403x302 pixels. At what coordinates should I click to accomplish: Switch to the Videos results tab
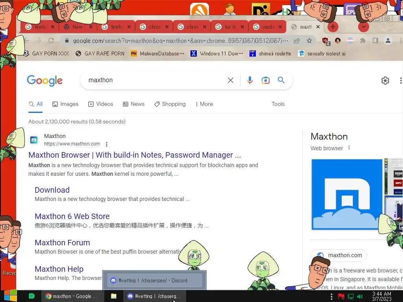coord(100,104)
